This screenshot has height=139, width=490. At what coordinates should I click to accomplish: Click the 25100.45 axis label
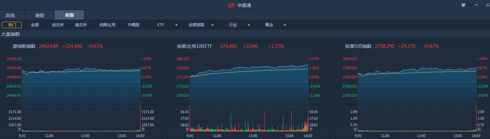tap(14, 59)
